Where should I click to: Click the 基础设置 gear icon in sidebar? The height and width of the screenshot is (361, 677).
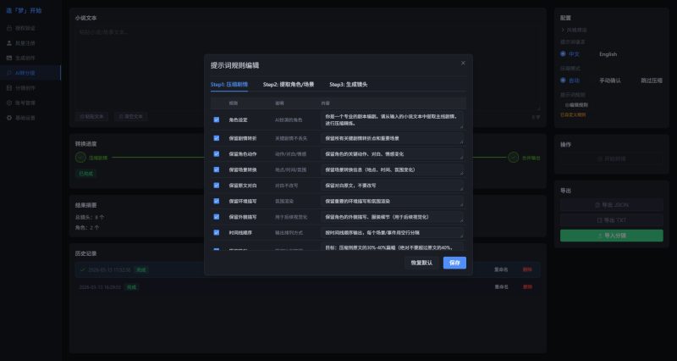pos(9,117)
